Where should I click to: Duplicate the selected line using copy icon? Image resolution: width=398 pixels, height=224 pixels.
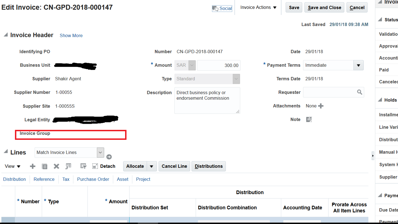(x=44, y=166)
